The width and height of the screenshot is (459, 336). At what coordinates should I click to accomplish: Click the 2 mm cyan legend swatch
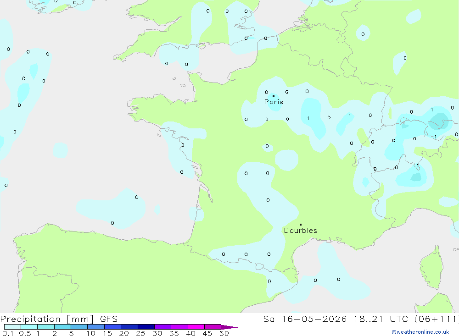point(62,327)
